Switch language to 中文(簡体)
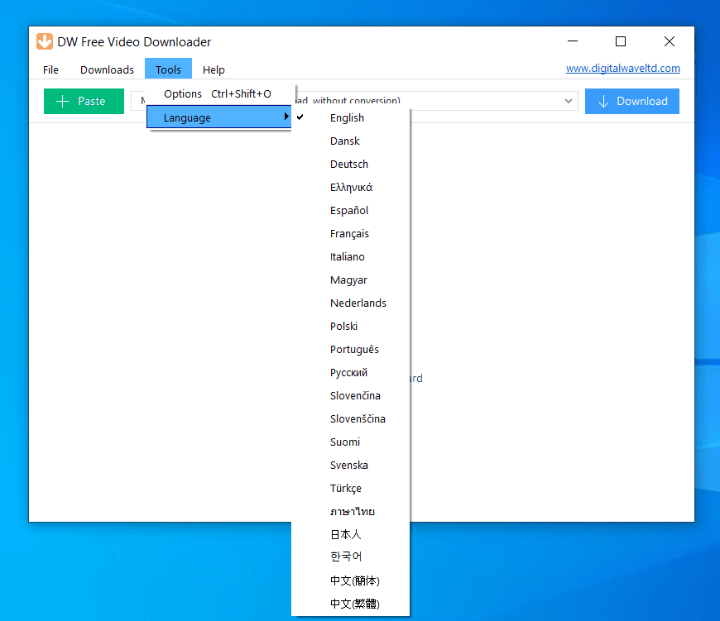Image resolution: width=720 pixels, height=621 pixels. coord(350,580)
